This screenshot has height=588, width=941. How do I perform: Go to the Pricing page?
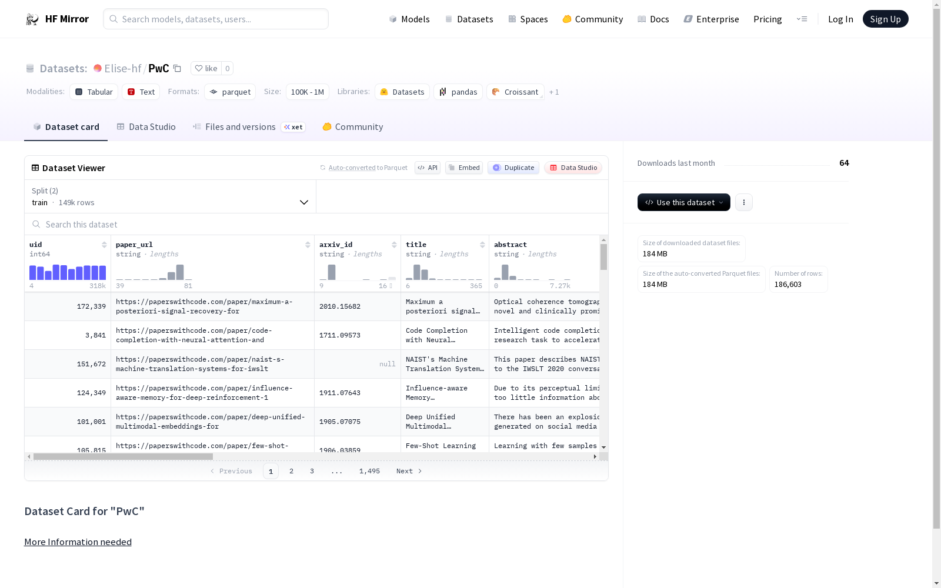coord(768,19)
